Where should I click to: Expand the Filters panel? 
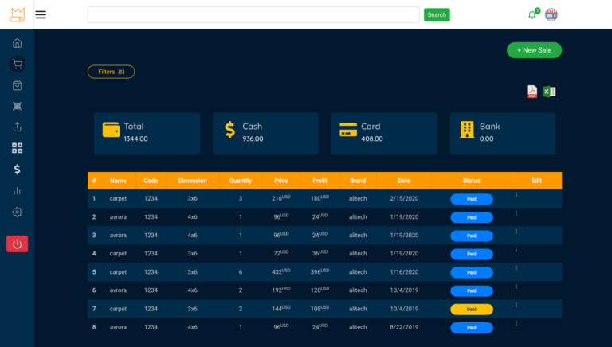(x=111, y=72)
